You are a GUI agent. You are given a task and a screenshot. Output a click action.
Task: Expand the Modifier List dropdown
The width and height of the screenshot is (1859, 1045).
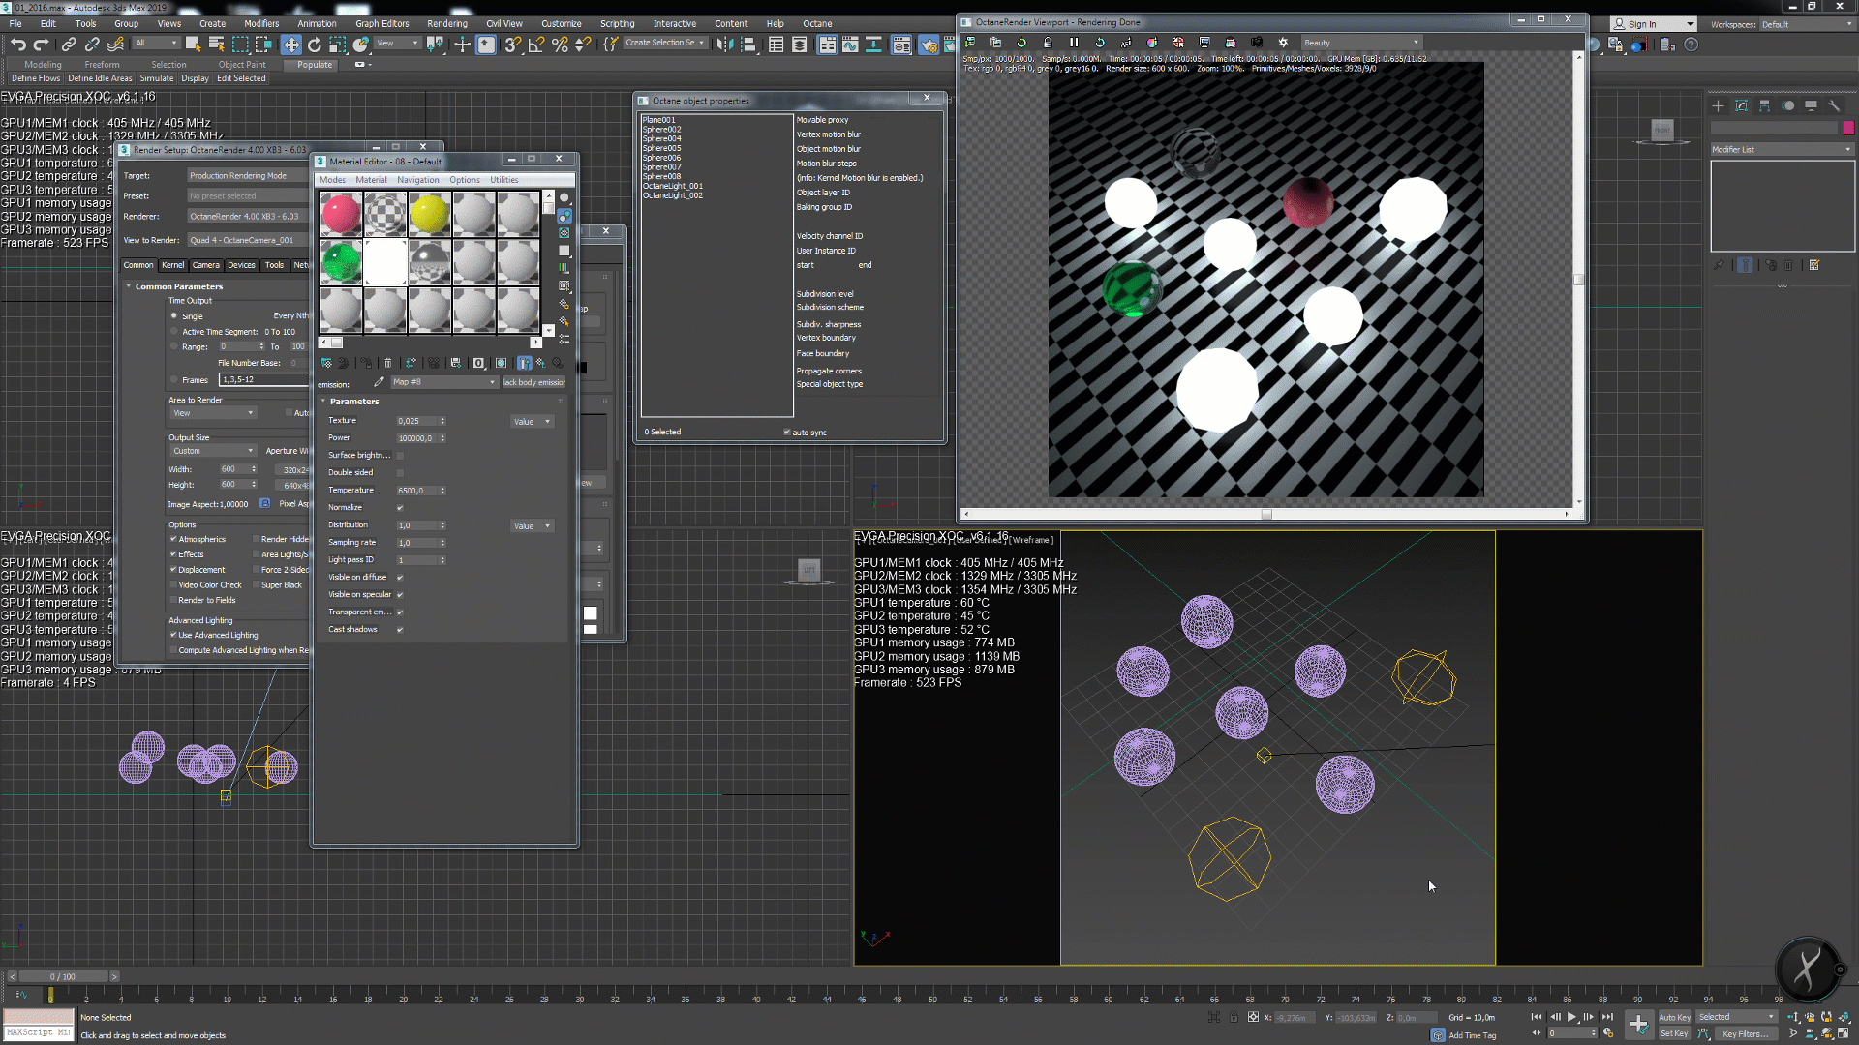(x=1782, y=150)
